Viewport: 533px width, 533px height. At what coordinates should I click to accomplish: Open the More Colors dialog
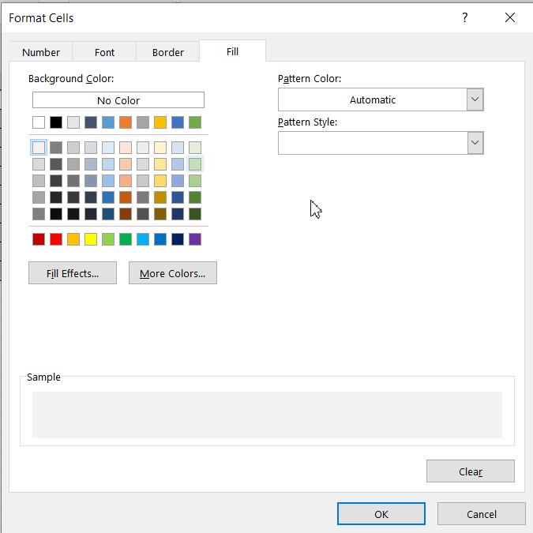click(x=172, y=273)
